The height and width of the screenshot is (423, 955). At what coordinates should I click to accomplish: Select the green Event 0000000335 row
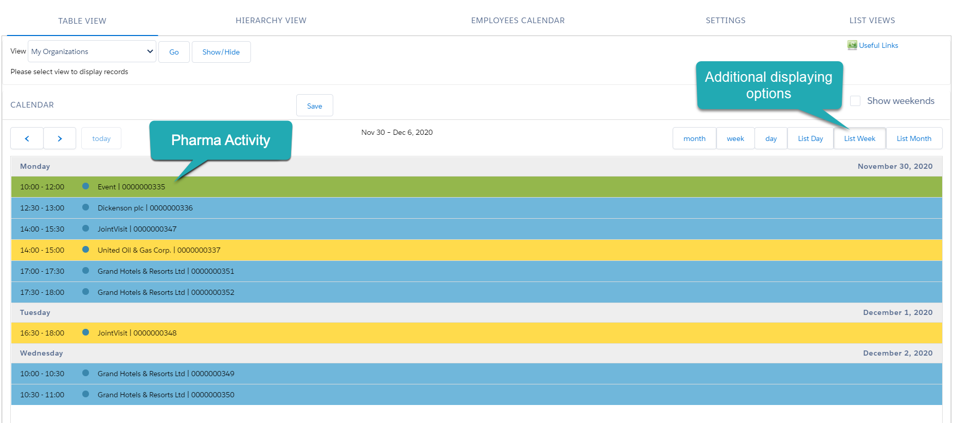pos(132,187)
